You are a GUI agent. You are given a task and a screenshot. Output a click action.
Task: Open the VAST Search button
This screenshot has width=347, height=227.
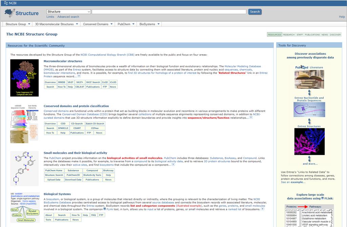[93, 82]
